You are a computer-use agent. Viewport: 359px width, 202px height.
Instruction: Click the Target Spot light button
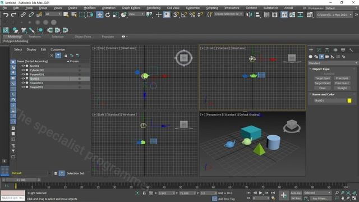click(x=323, y=79)
